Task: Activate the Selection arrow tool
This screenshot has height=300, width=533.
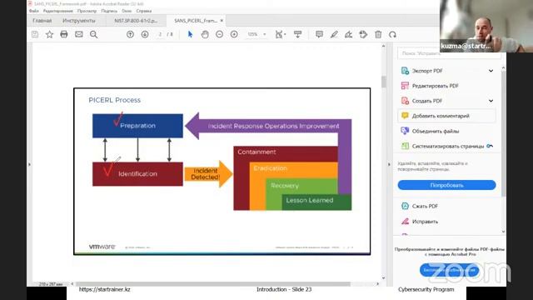Action: point(190,34)
